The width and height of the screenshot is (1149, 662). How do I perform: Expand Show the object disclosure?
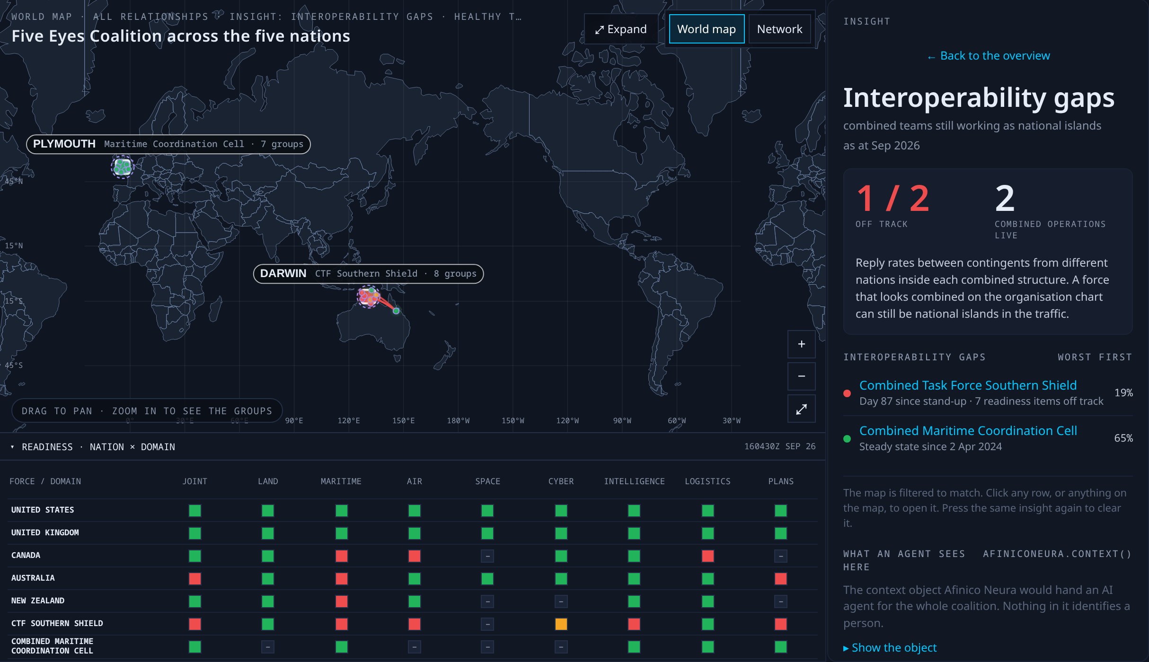coord(890,648)
